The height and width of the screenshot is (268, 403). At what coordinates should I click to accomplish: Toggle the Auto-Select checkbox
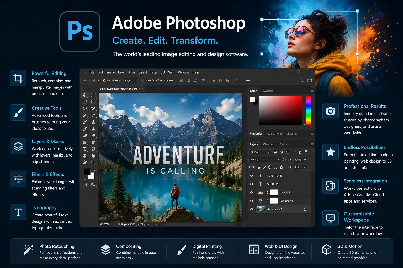(x=104, y=81)
